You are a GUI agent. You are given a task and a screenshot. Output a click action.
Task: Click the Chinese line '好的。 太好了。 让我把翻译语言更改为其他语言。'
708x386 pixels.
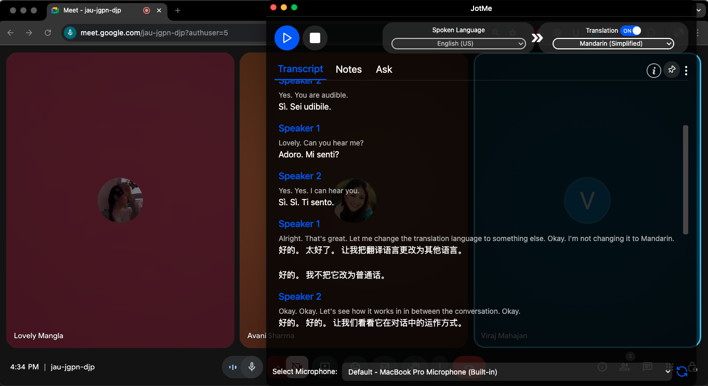click(x=371, y=250)
